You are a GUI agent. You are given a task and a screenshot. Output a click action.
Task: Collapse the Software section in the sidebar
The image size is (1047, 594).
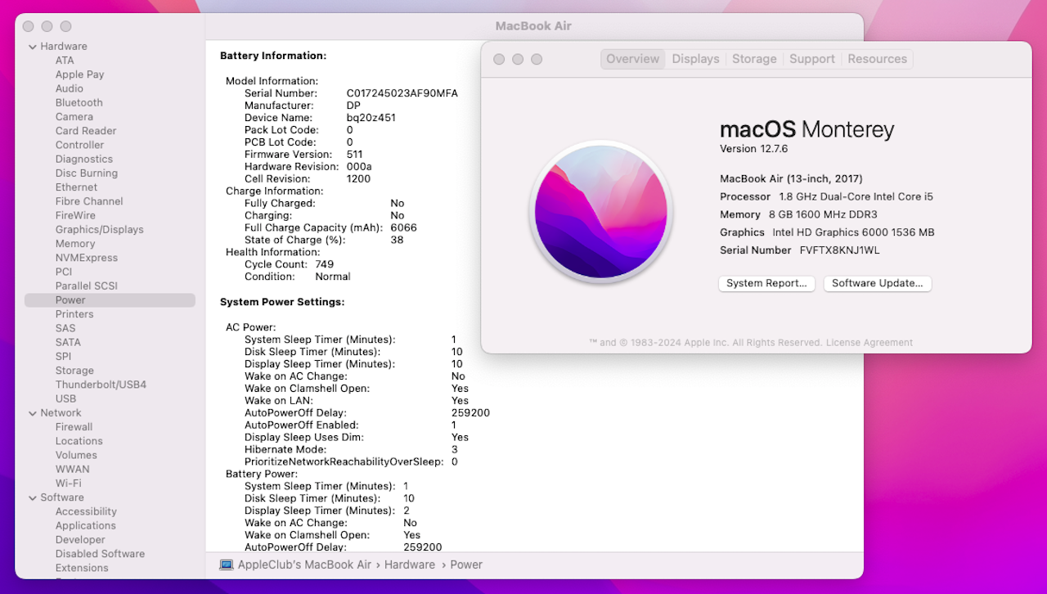click(33, 497)
